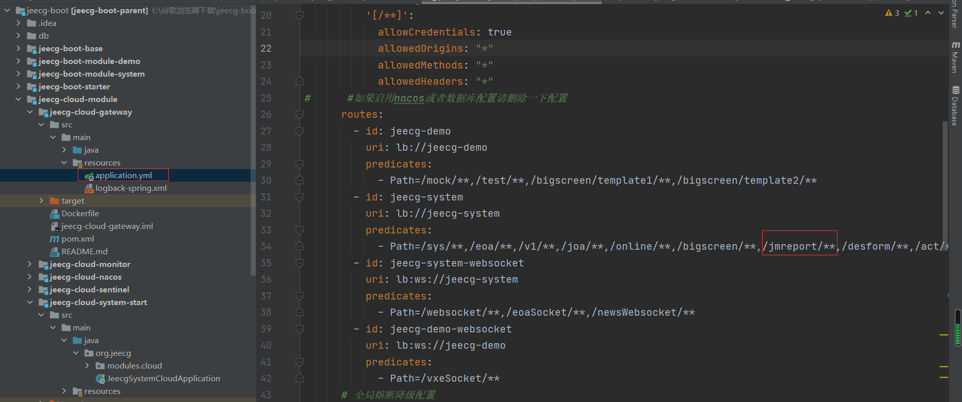Open the Dockerfile in gateway module
This screenshot has height=402, width=962.
pyautogui.click(x=80, y=213)
